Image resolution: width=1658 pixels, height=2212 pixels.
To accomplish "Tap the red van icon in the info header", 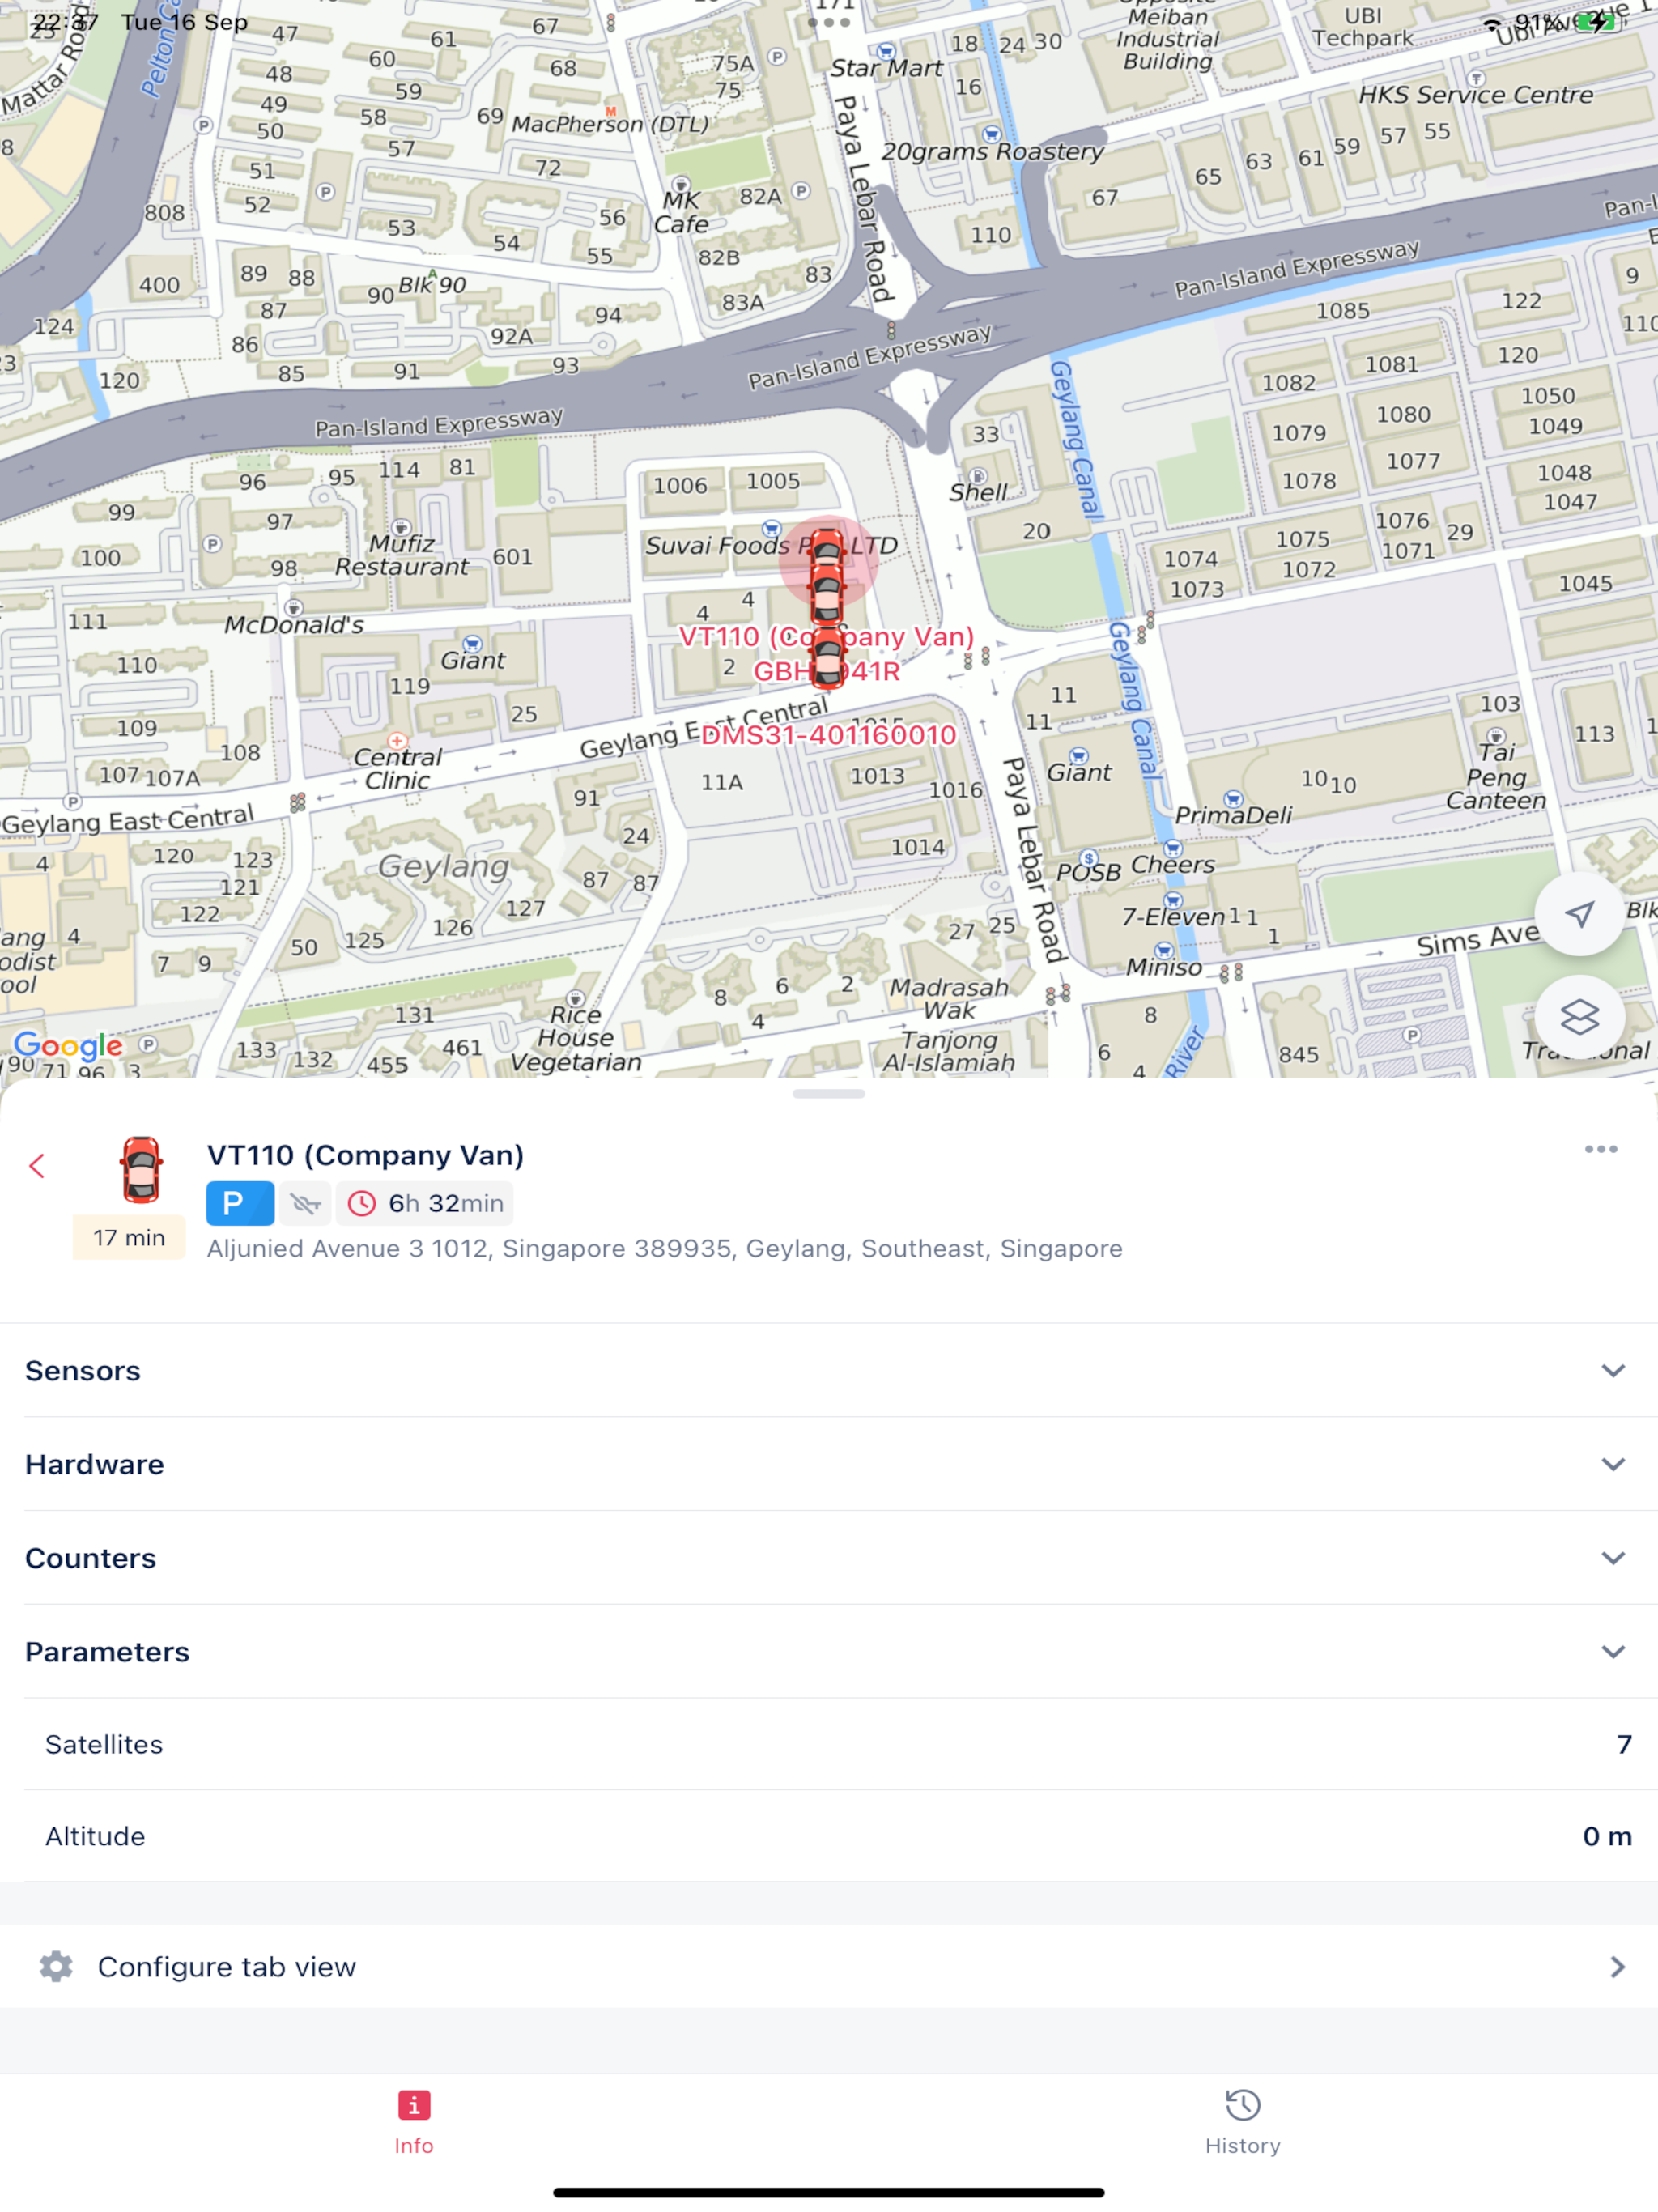I will 141,1169.
